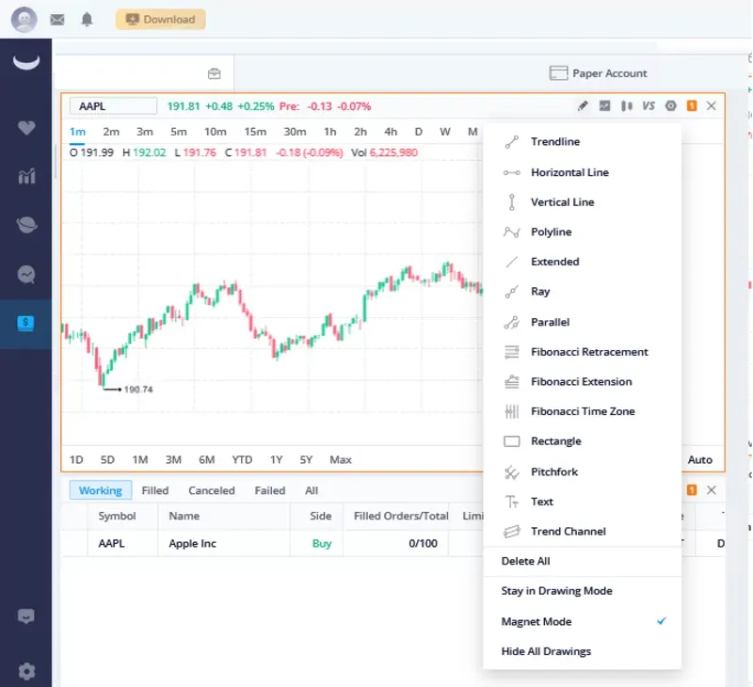Open the chart indicators icon

point(604,105)
